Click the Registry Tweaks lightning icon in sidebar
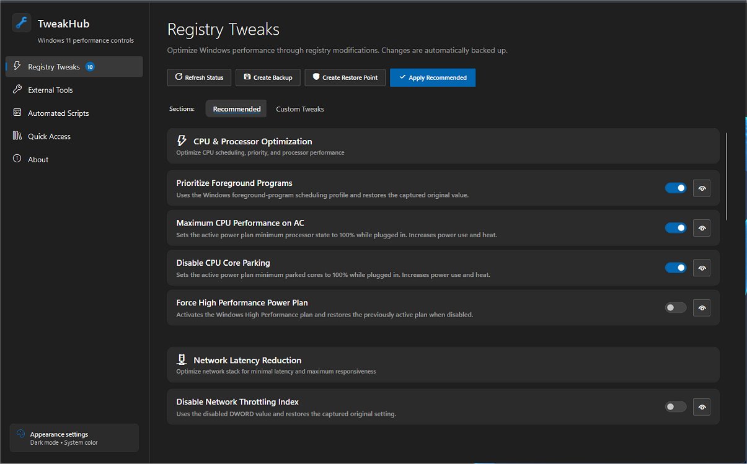This screenshot has width=747, height=464. point(17,66)
